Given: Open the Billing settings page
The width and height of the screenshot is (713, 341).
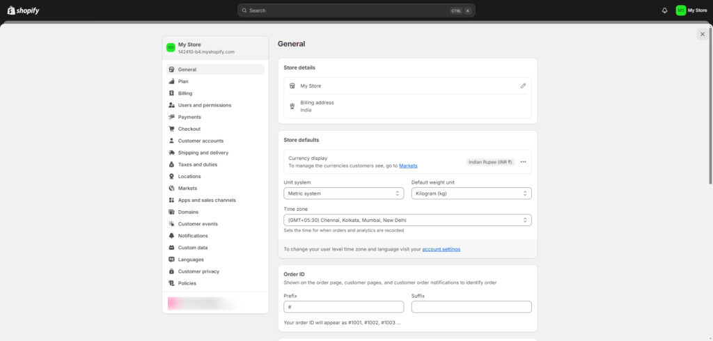Looking at the screenshot, I should (215, 93).
